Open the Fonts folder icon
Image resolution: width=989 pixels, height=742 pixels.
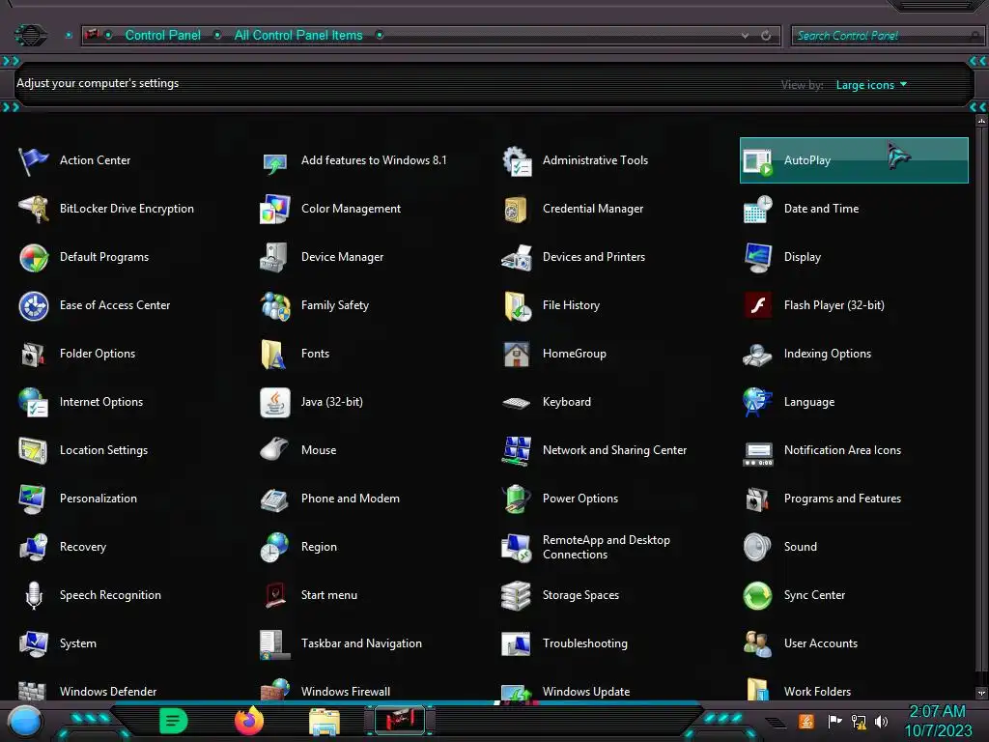[275, 354]
